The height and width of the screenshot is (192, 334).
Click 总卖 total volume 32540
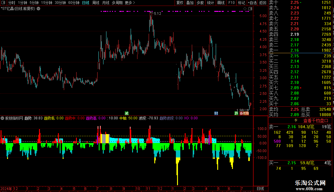[x=325, y=109]
